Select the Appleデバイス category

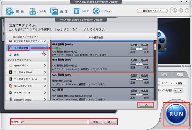tap(27, 65)
